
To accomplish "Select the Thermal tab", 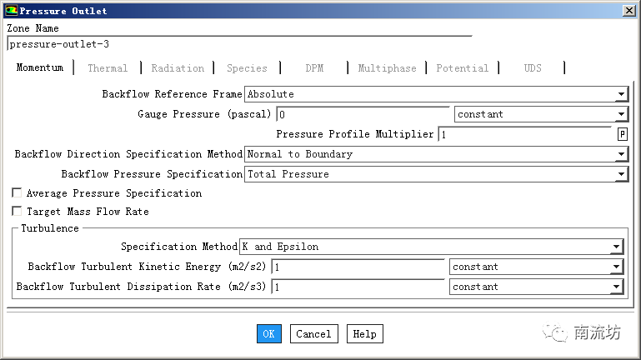I will coord(108,68).
